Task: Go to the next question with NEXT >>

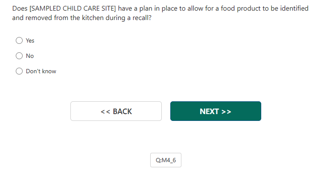Action: [216, 111]
